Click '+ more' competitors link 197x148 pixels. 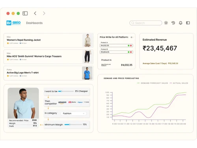[86, 102]
